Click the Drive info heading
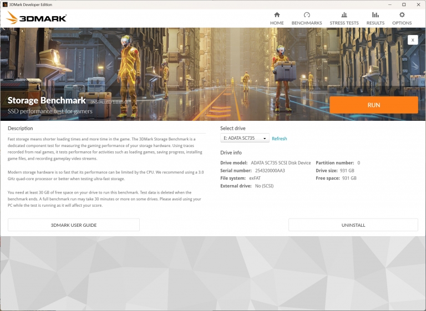 pos(231,152)
